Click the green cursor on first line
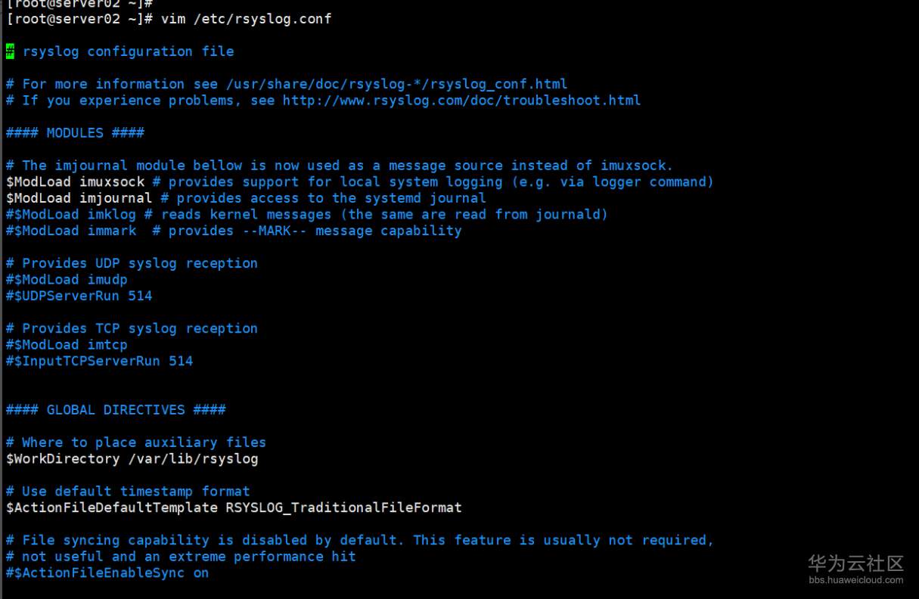Image resolution: width=919 pixels, height=599 pixels. (x=10, y=51)
